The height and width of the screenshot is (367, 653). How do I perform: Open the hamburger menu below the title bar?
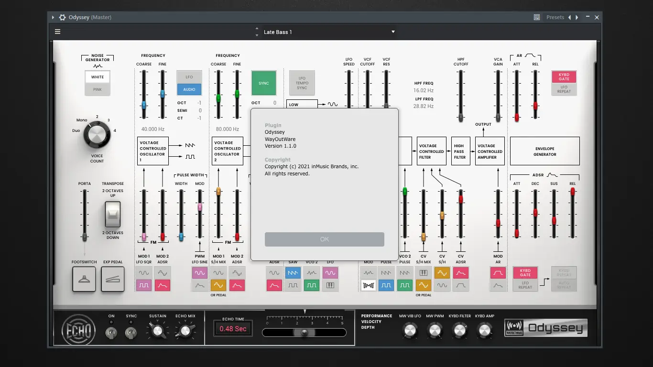tap(57, 32)
